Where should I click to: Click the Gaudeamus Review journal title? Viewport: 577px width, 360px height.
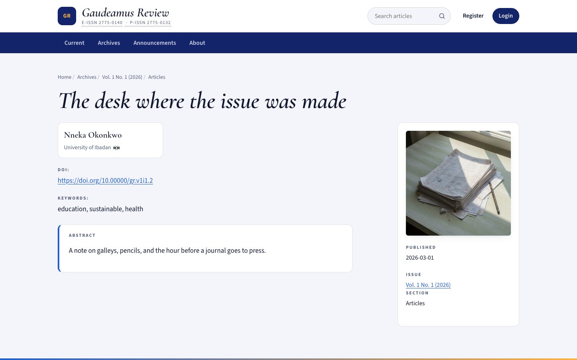(125, 13)
